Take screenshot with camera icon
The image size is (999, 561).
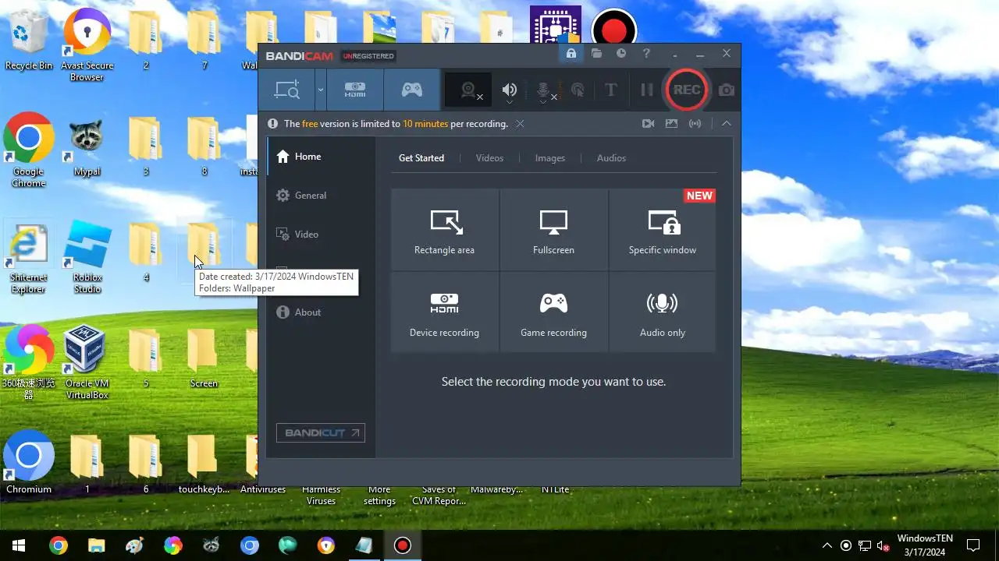727,90
